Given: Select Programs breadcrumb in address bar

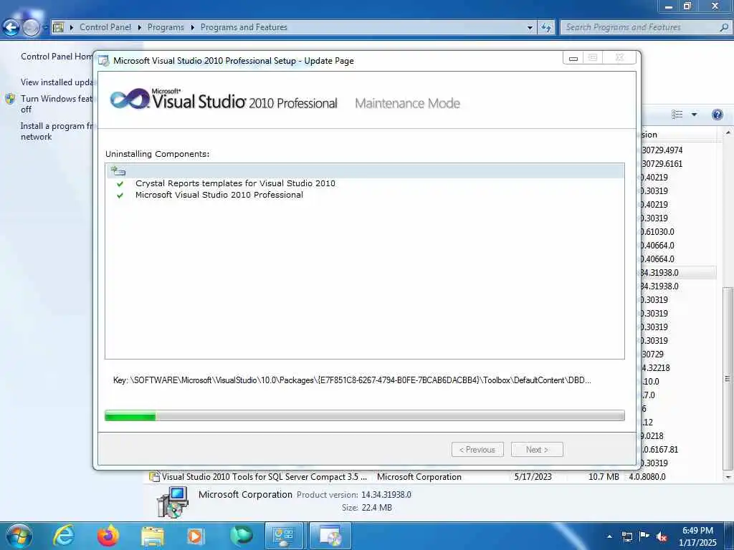Looking at the screenshot, I should (166, 27).
